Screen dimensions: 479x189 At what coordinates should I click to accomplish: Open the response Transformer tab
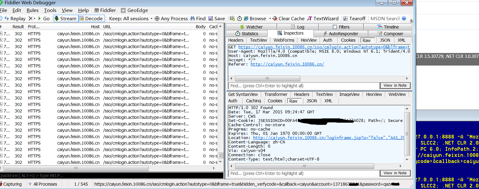(x=276, y=94)
